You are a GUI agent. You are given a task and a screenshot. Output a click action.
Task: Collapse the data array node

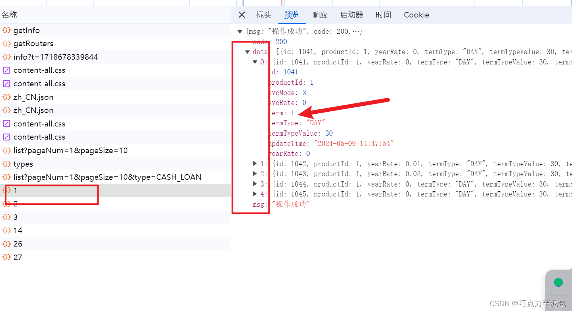[x=247, y=52]
